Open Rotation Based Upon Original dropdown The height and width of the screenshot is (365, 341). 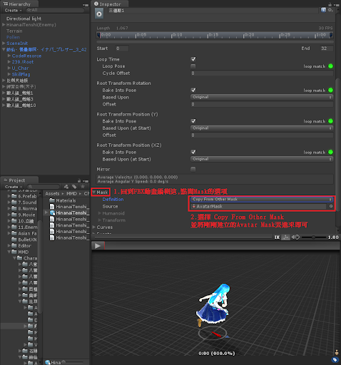(262, 97)
